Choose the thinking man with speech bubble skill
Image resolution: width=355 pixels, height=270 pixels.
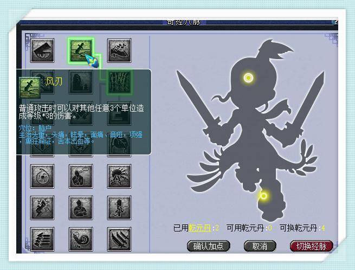pyautogui.click(x=81, y=176)
